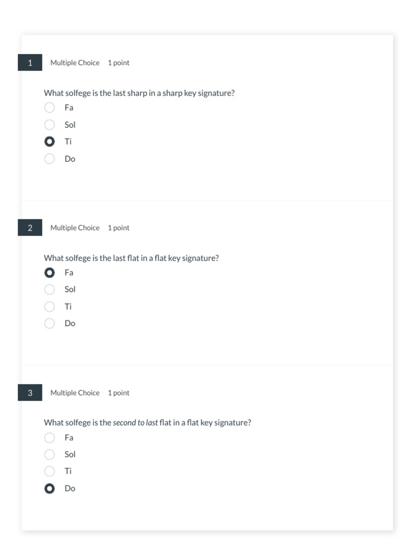Choose Sol in question 2
Viewport: 414px width, 552px height.
click(x=50, y=289)
